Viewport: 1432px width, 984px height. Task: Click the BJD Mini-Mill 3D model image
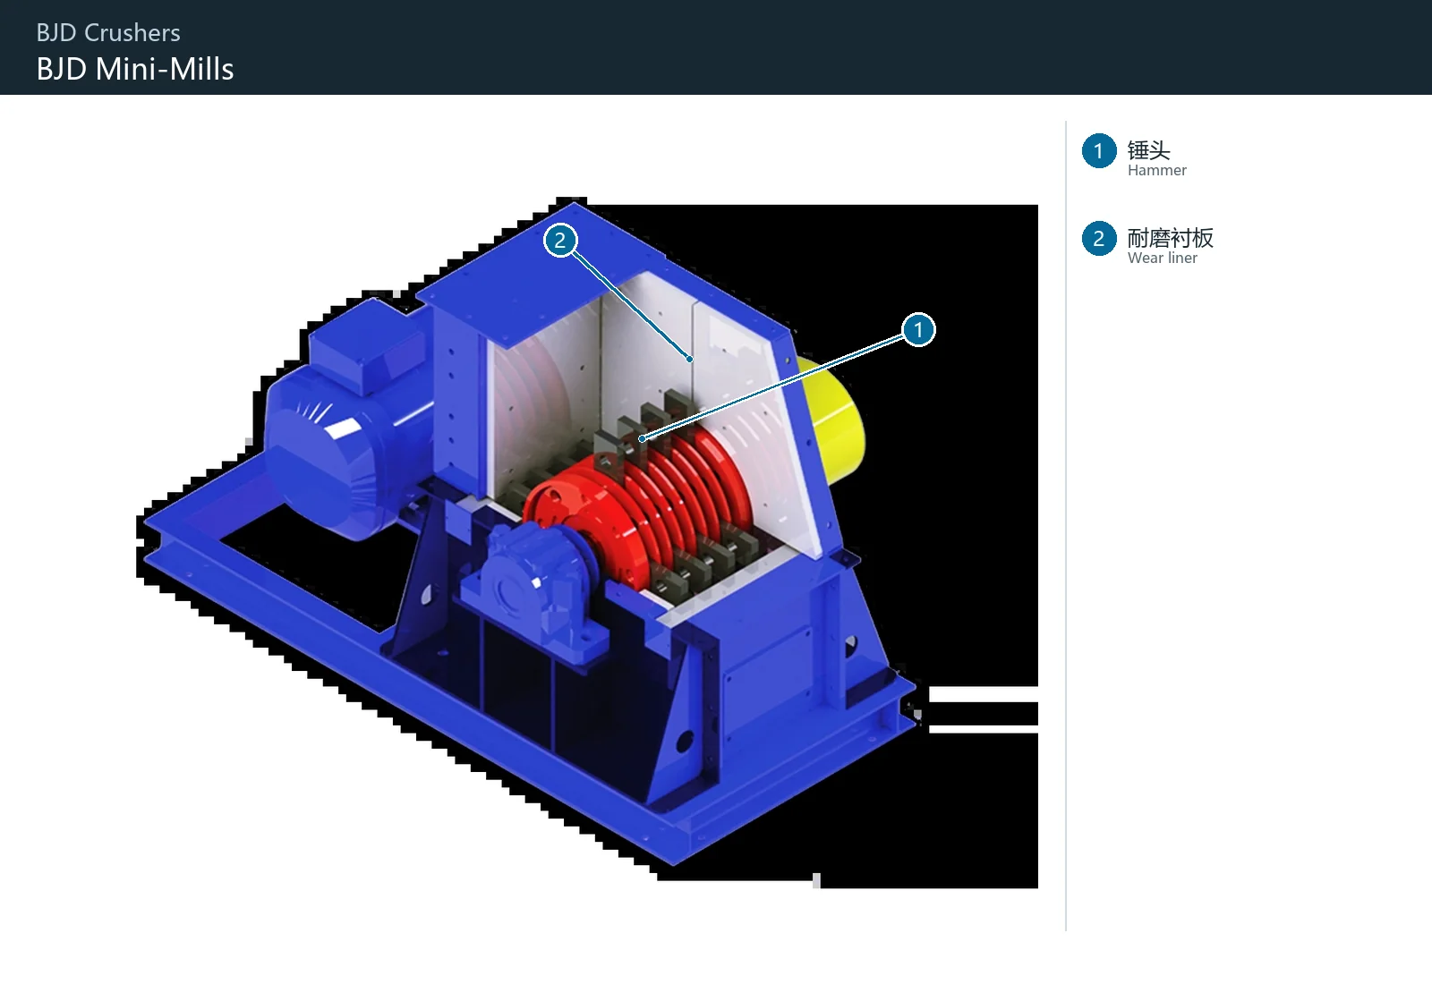(587, 542)
